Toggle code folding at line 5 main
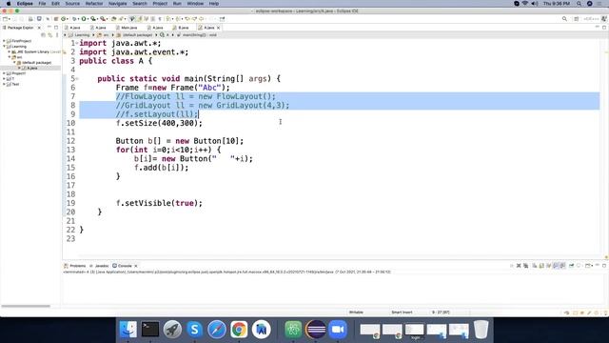609x343 pixels. point(77,78)
